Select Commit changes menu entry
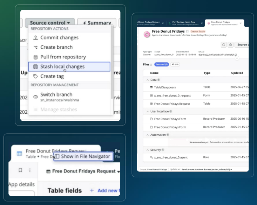The width and height of the screenshot is (257, 205). pyautogui.click(x=59, y=37)
